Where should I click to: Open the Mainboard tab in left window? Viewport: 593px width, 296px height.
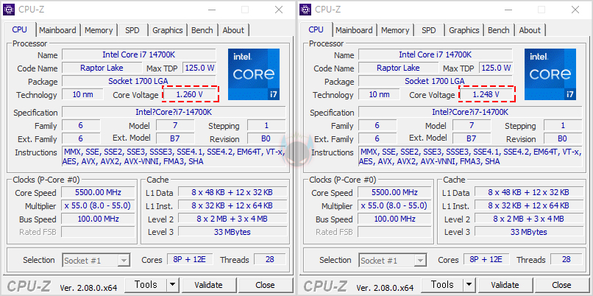tap(57, 30)
